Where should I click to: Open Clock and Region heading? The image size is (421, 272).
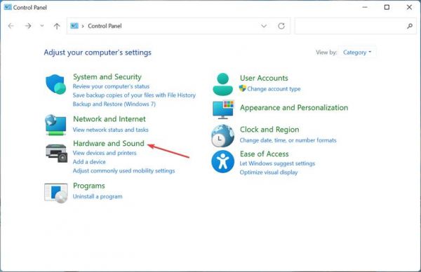point(269,130)
